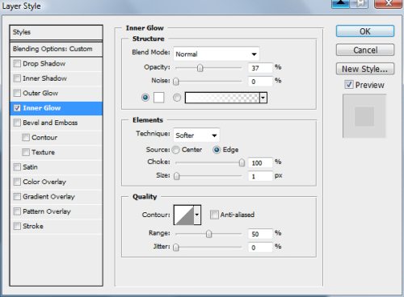
Task: Open the Contour curve picker thumbnail
Action: point(184,215)
